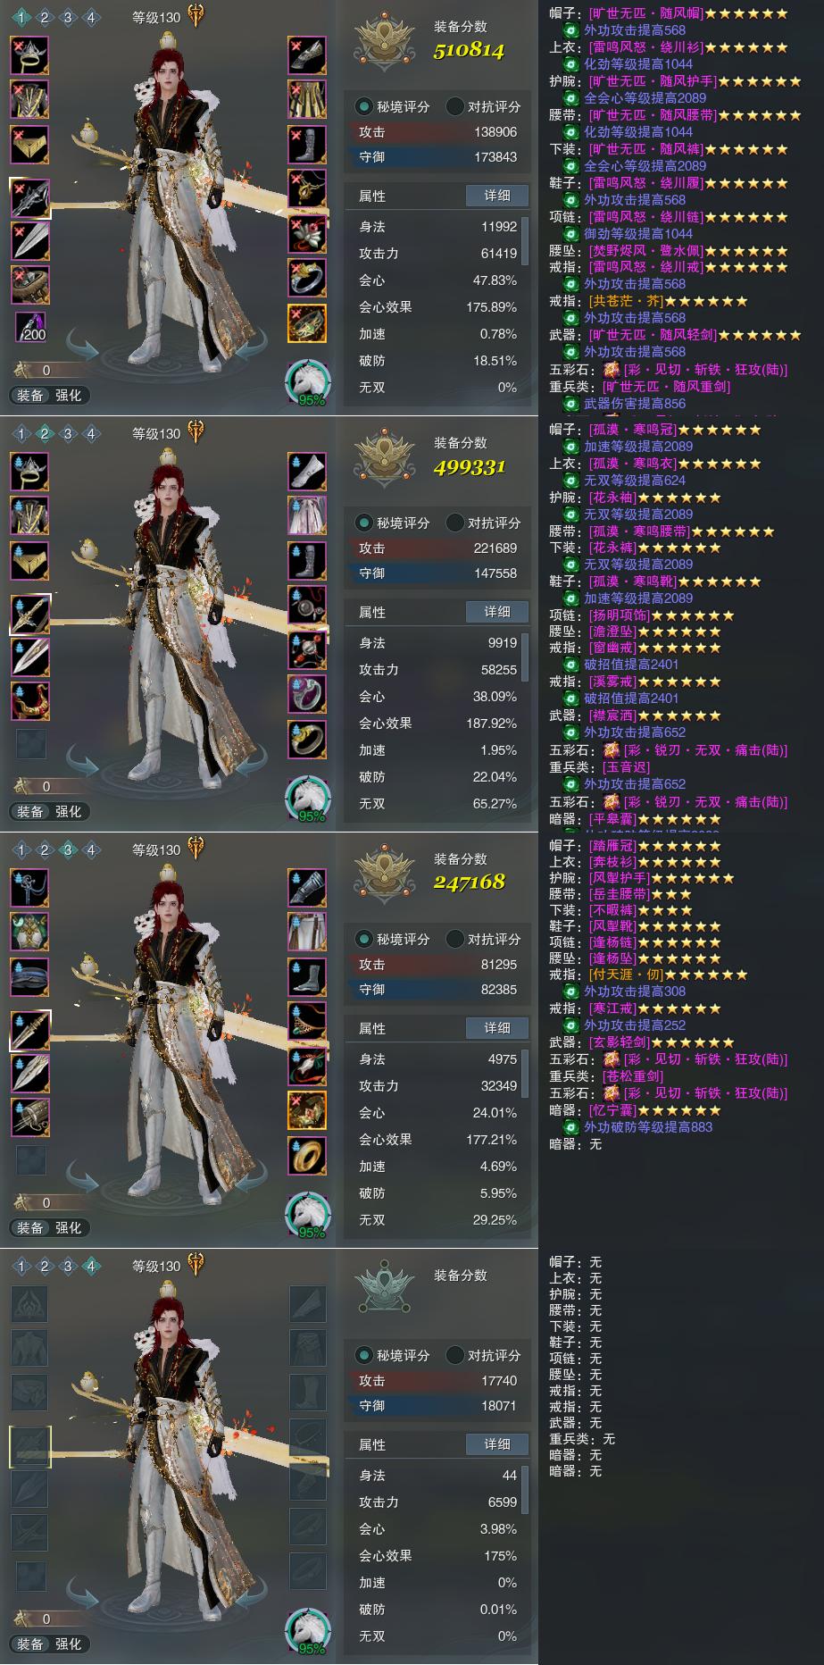This screenshot has width=824, height=1665.
Task: Open 详细 attributes in the 510814 score panel
Action: (x=497, y=196)
